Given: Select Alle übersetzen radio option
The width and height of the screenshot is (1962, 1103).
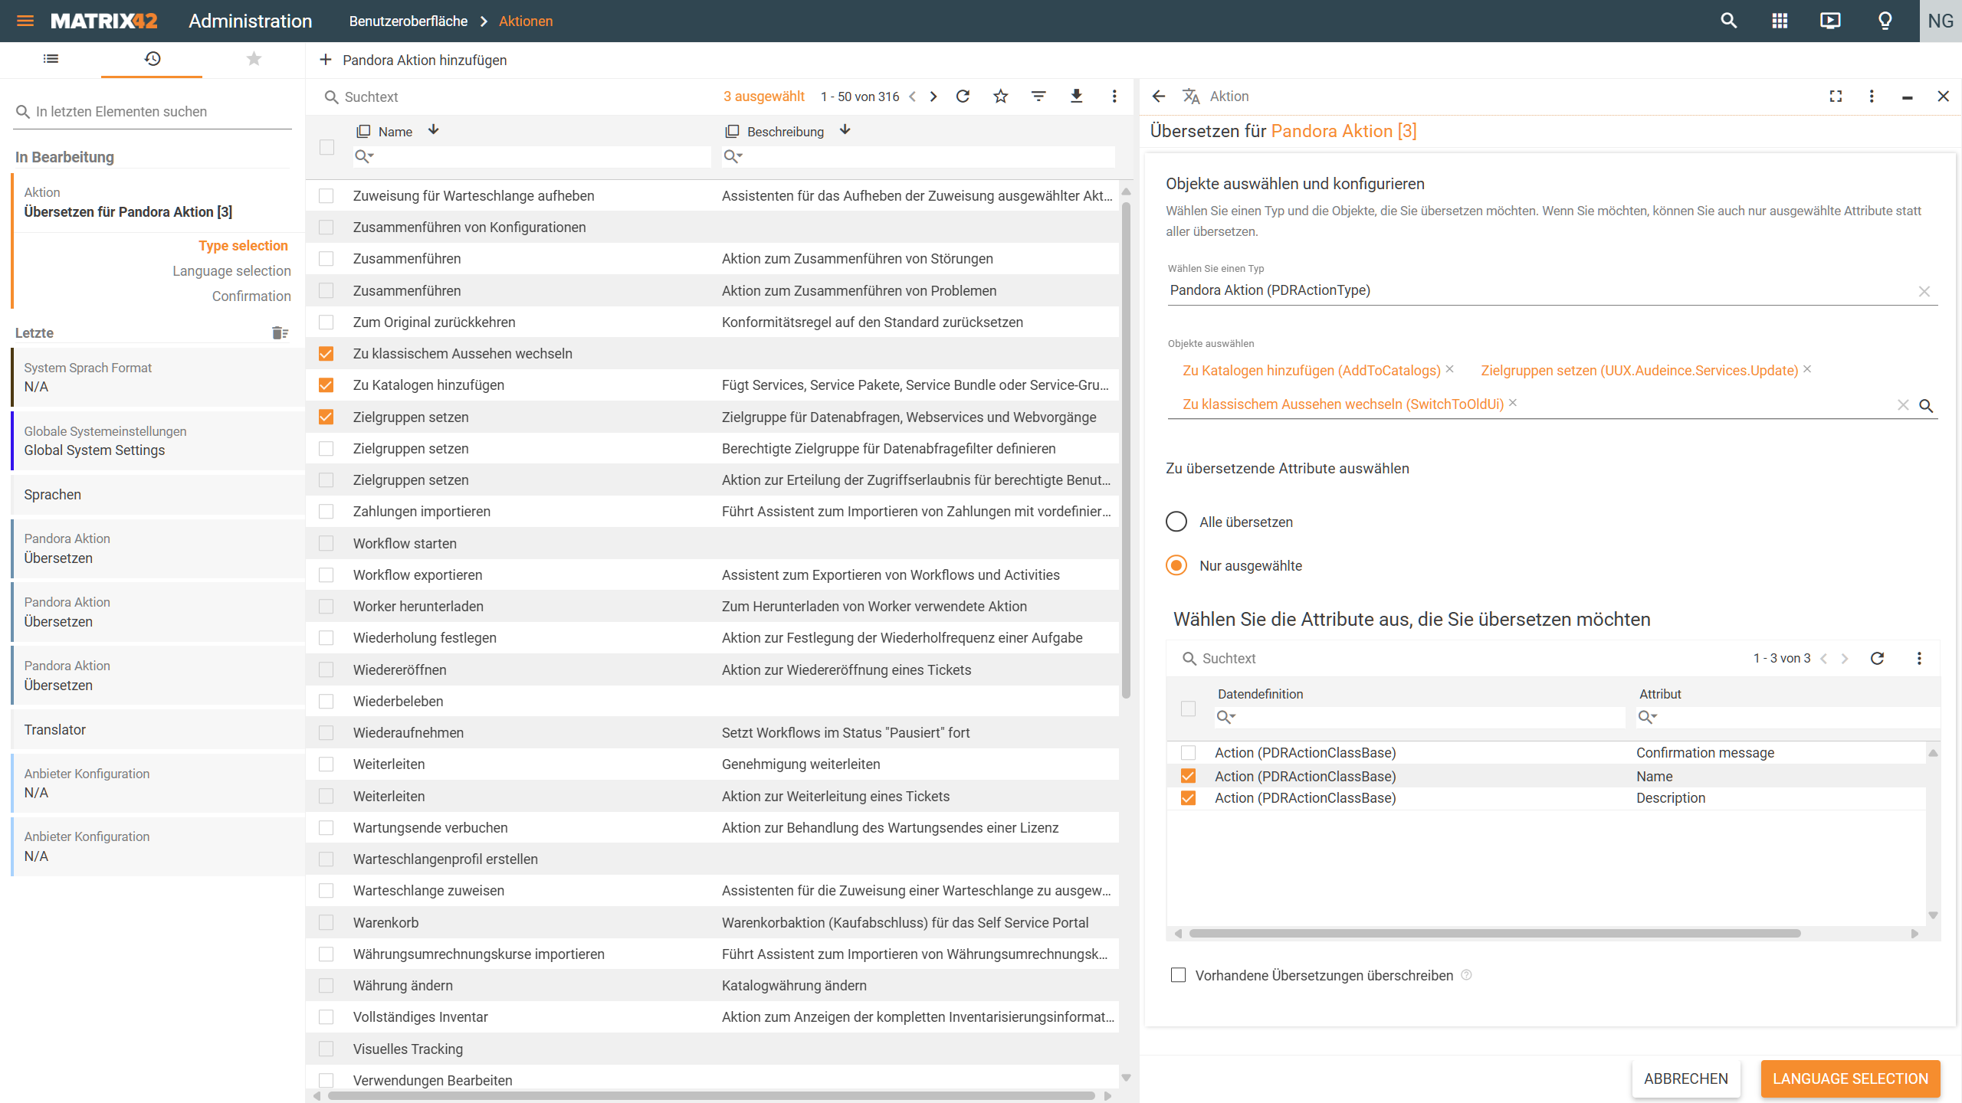Looking at the screenshot, I should pos(1176,522).
